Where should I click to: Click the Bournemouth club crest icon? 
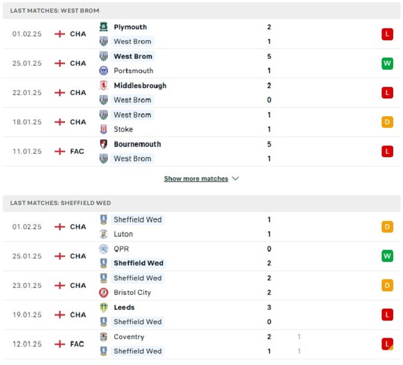pos(104,144)
